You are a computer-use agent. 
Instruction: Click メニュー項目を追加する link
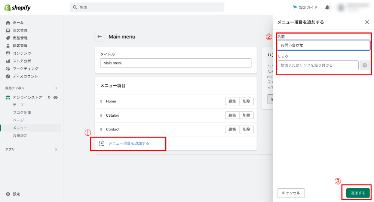(x=129, y=143)
